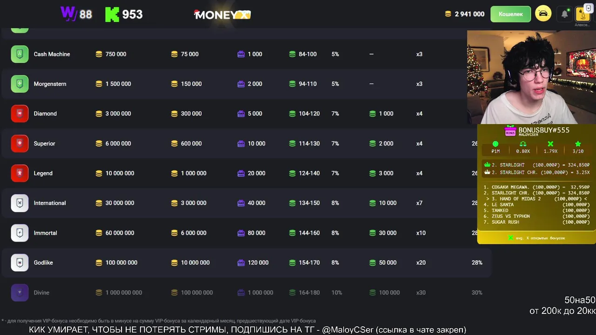This screenshot has width=596, height=335.
Task: Click the Diamond red rank badge
Action: (20, 114)
